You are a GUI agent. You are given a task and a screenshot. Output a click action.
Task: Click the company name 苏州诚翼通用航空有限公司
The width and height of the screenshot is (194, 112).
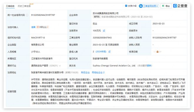tap(106, 13)
